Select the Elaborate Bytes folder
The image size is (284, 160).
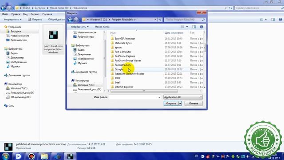point(123,43)
